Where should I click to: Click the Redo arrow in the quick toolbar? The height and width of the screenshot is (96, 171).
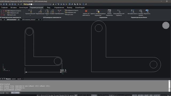tap(21, 4)
